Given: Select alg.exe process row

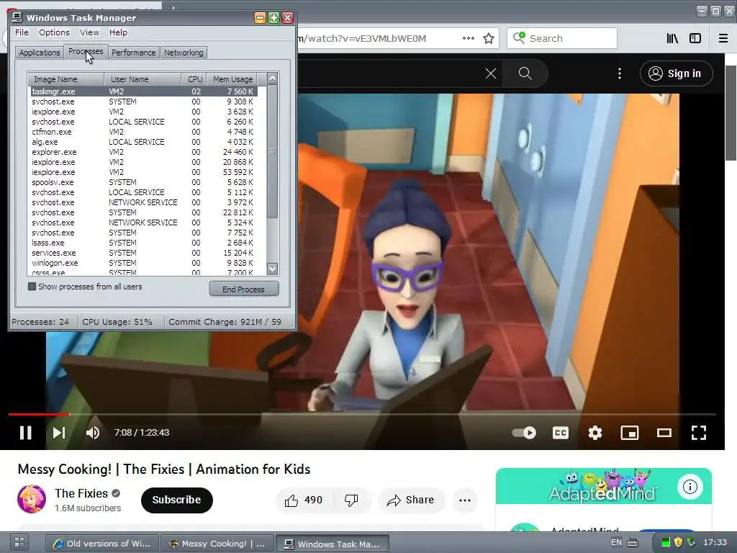Looking at the screenshot, I should [x=143, y=142].
